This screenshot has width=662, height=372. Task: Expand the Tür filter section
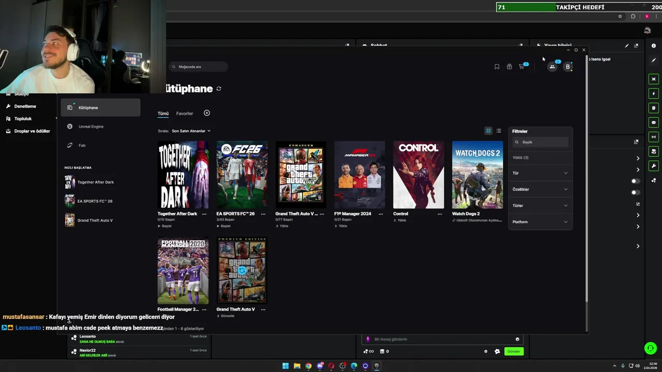pos(540,173)
